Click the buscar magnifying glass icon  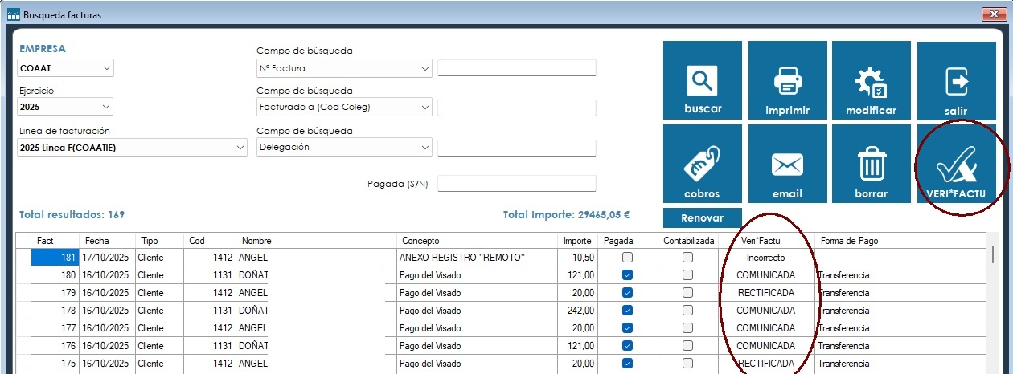pyautogui.click(x=703, y=82)
